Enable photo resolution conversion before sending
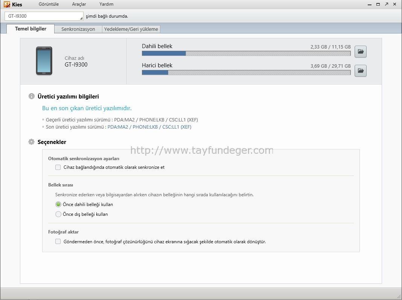 58,241
